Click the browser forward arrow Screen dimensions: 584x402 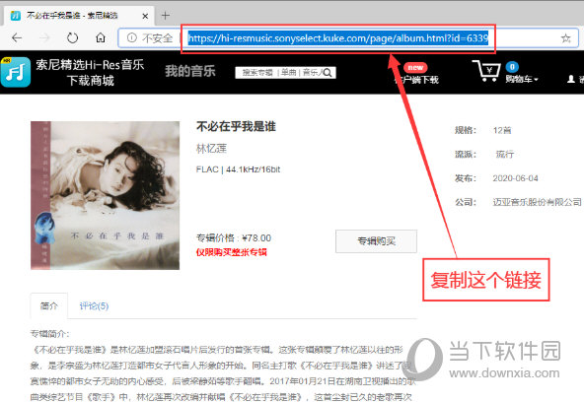point(44,37)
